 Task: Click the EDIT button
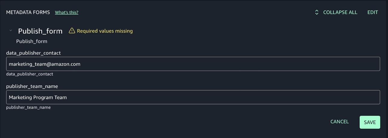coord(373,12)
